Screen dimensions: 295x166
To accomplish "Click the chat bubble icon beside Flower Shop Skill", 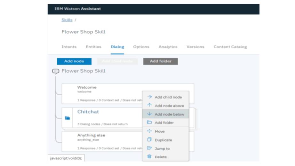I will 56,71.
